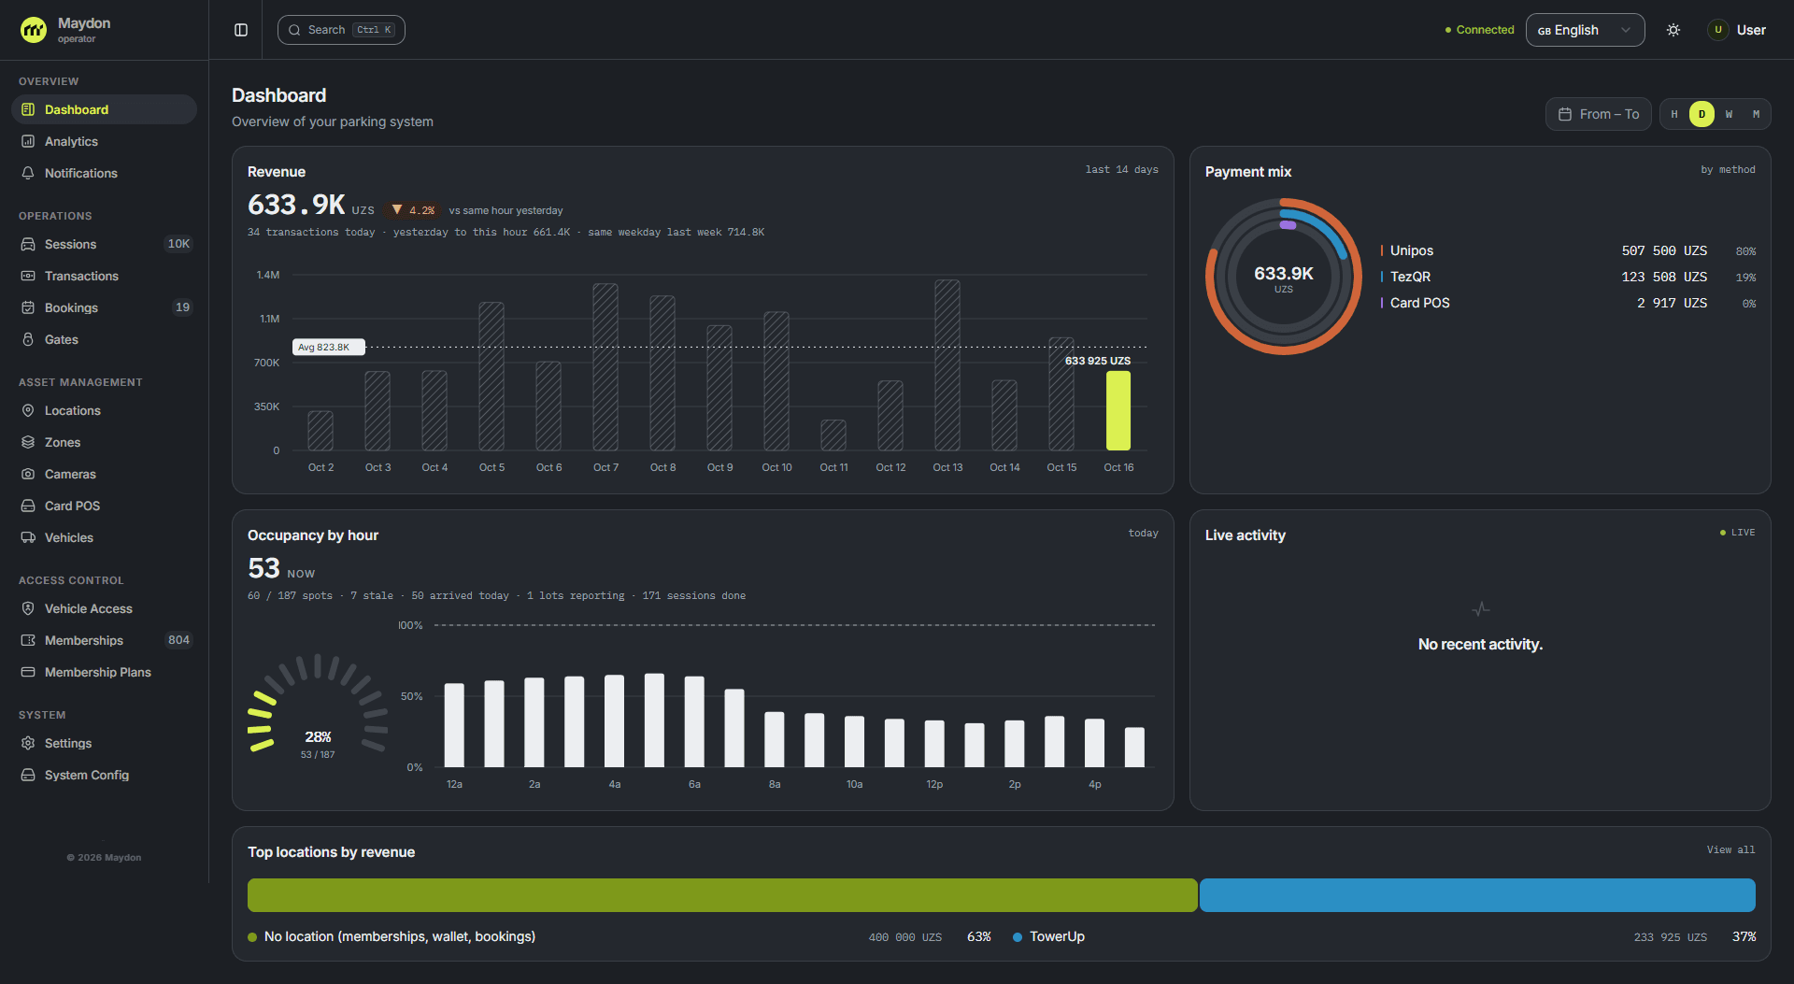Open Card POS menu item
Viewport: 1794px width, 984px height.
pos(104,506)
